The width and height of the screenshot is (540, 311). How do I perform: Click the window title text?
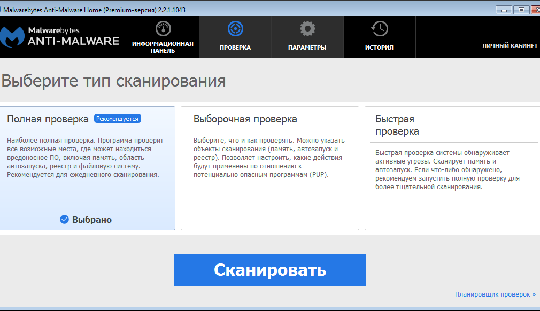(x=94, y=10)
